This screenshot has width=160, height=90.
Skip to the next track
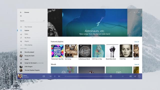[59, 76]
